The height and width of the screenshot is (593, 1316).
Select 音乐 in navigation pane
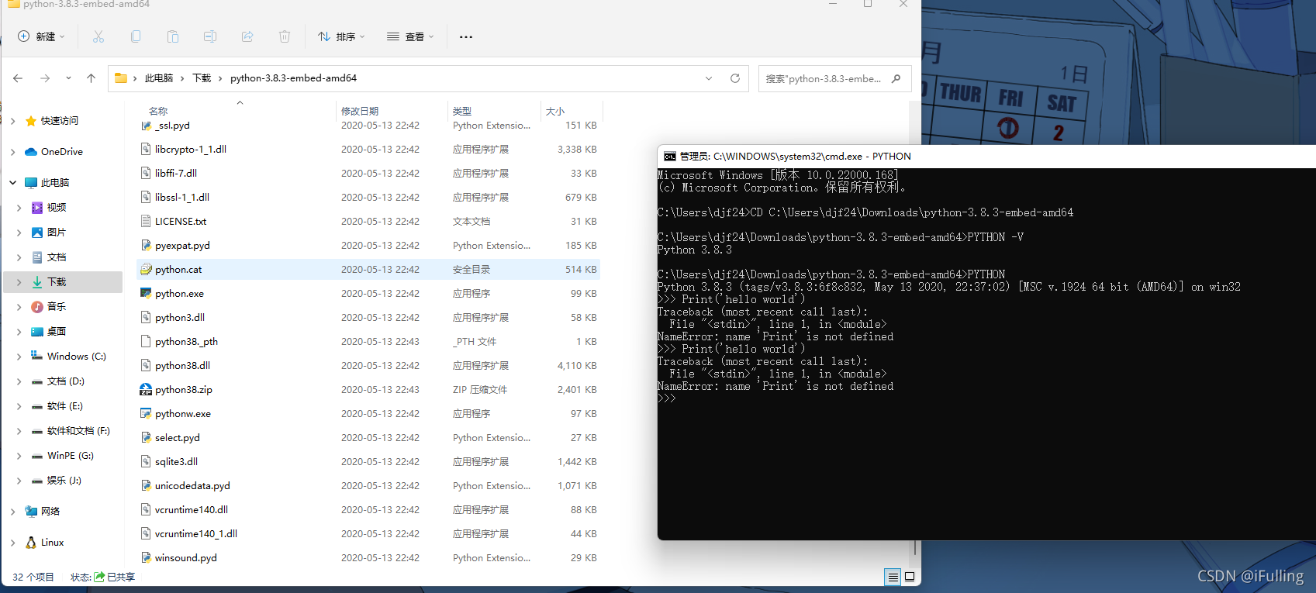(x=57, y=307)
